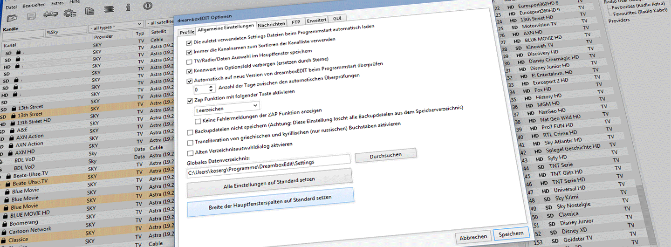Click the copy documents toolbar icon
The image size is (671, 247).
(x=90, y=11)
